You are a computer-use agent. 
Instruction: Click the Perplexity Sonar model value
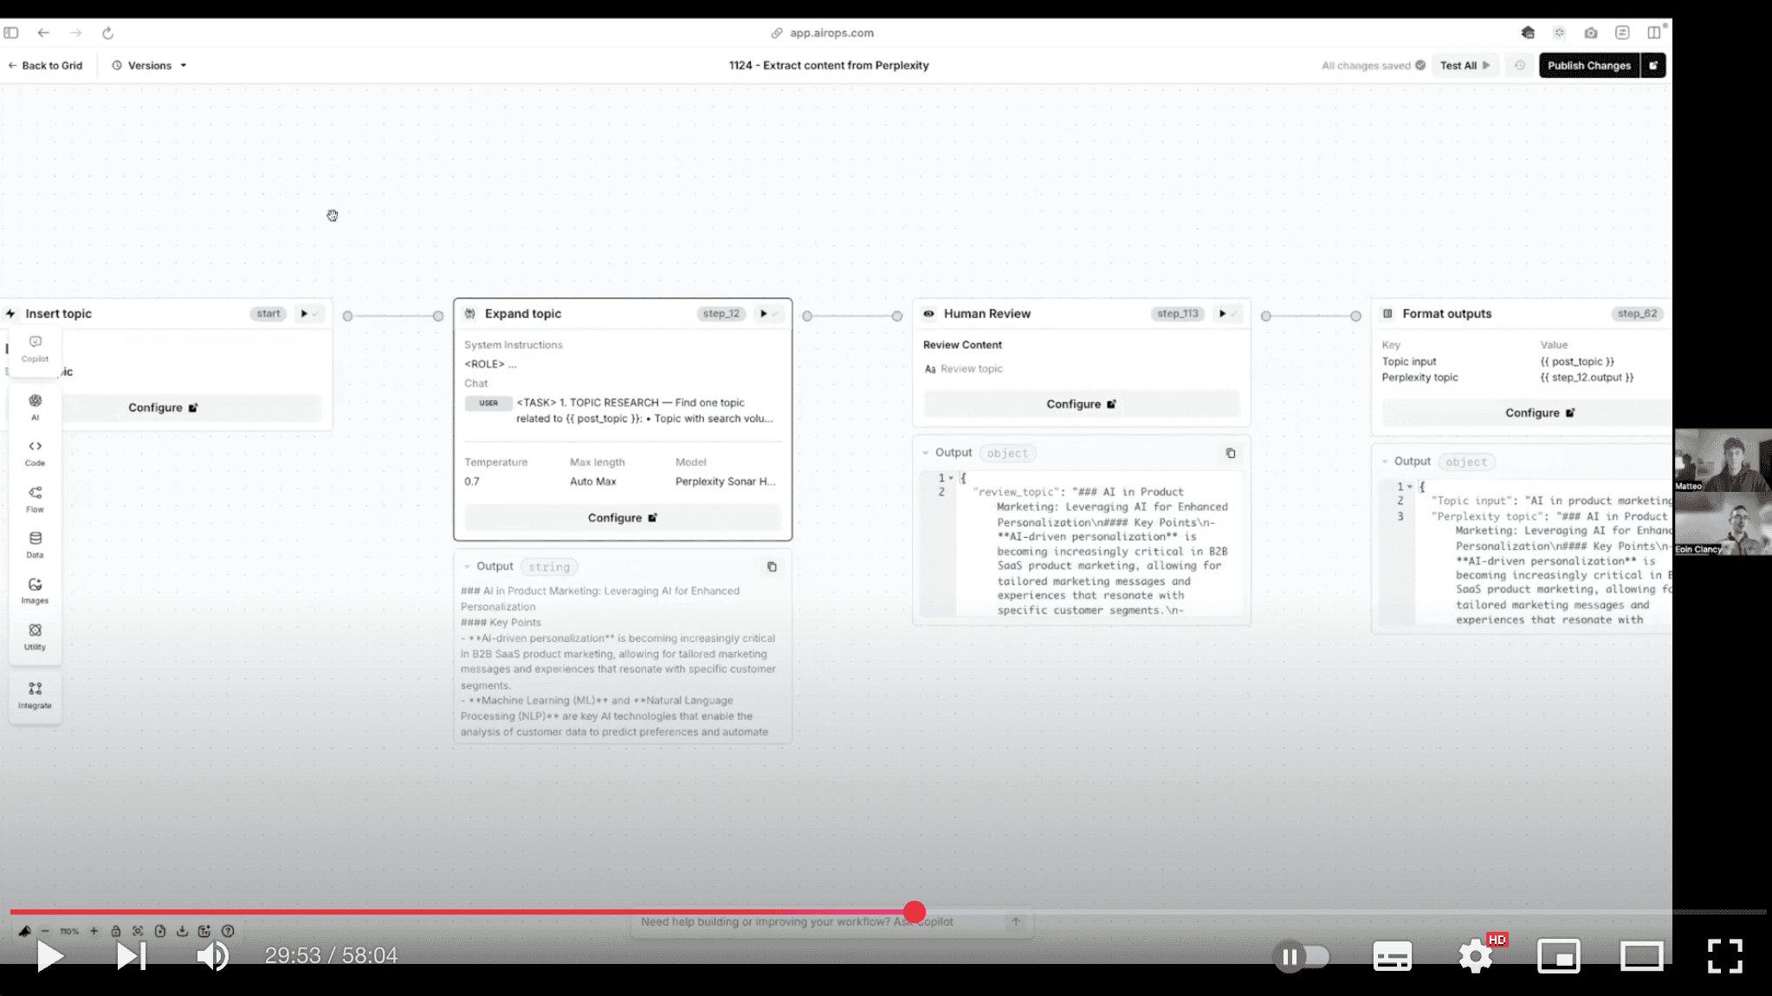point(725,482)
